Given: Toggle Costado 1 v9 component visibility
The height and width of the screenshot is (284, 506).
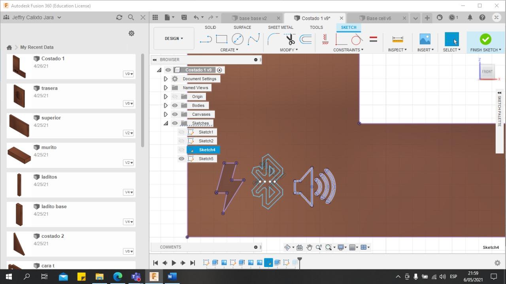Looking at the screenshot, I should click(168, 70).
